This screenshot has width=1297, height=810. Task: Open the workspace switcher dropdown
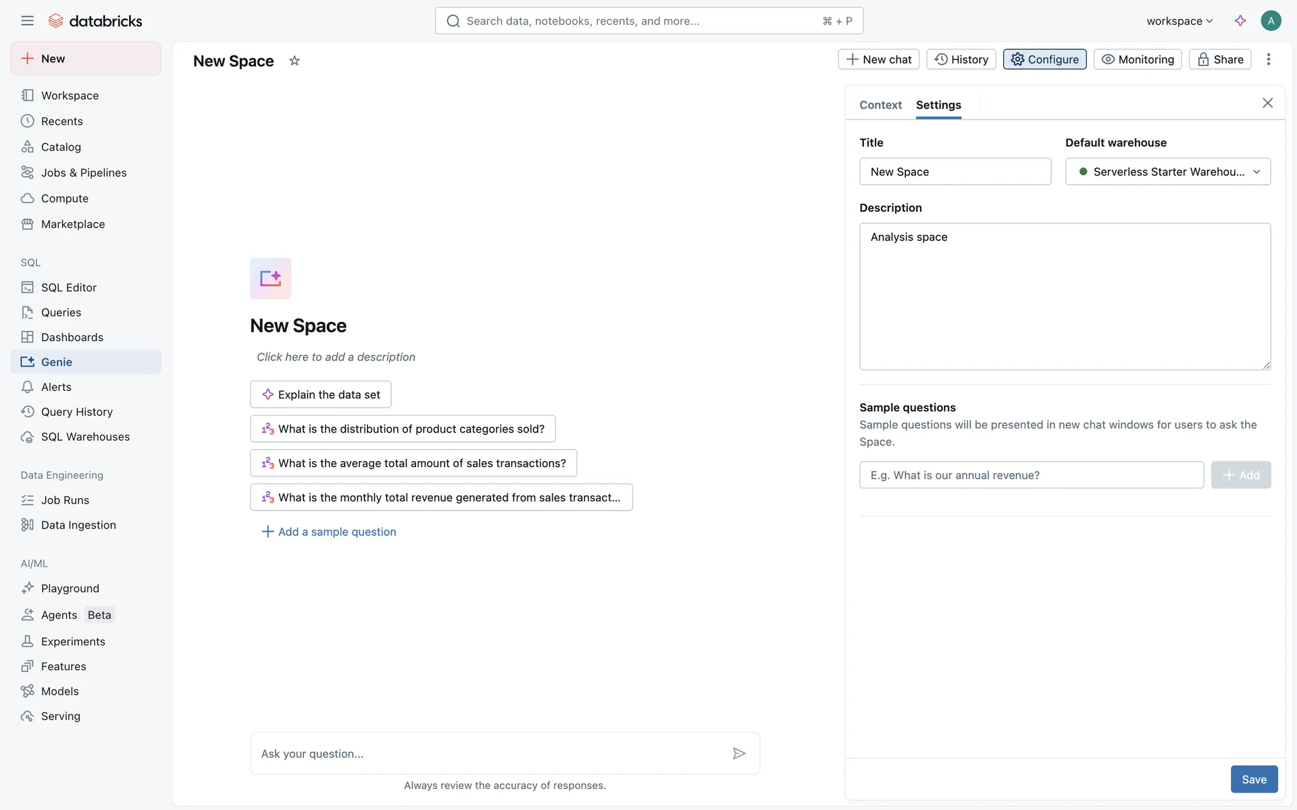1179,21
